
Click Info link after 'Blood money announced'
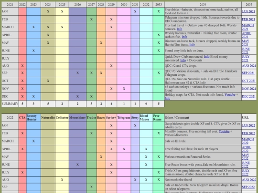pyautogui.click(x=183, y=61)
